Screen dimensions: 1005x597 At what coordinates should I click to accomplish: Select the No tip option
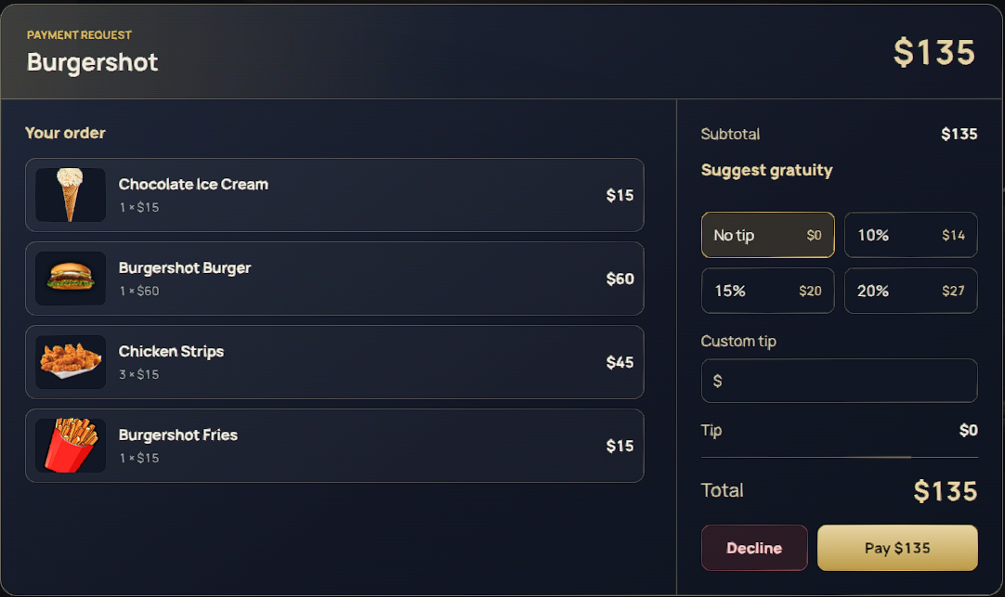pyautogui.click(x=768, y=235)
